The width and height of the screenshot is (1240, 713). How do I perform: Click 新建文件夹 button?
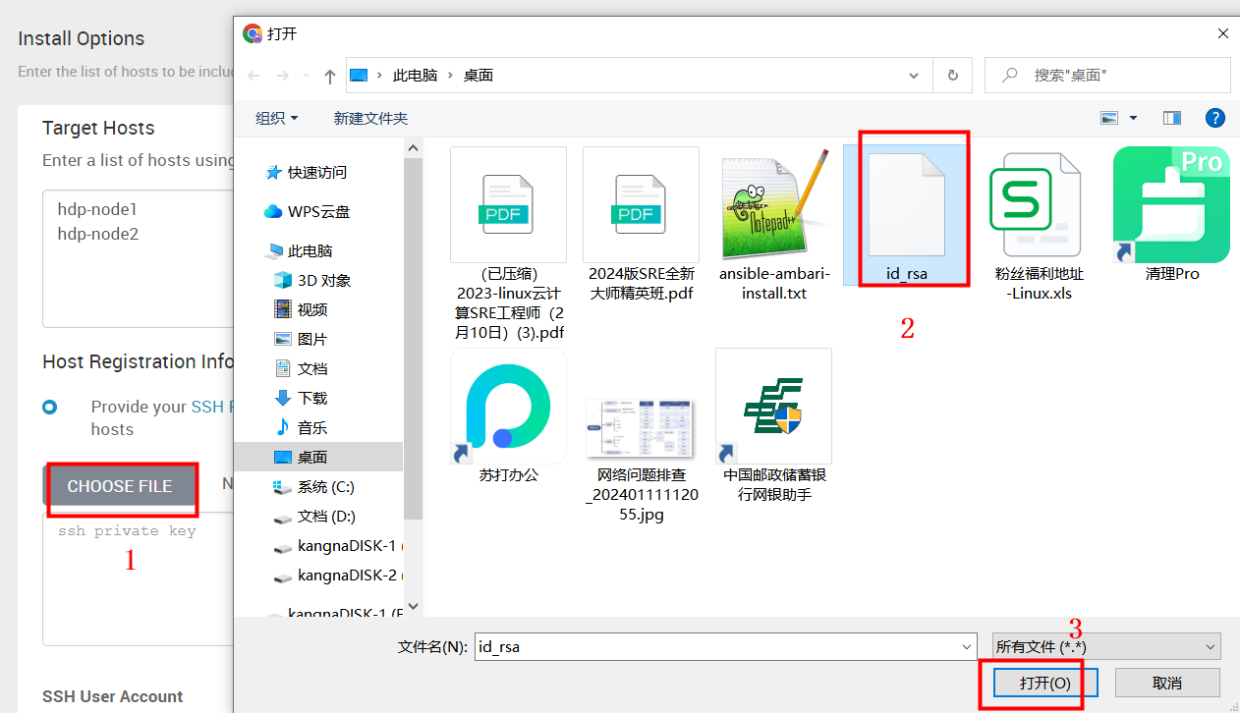coord(370,118)
